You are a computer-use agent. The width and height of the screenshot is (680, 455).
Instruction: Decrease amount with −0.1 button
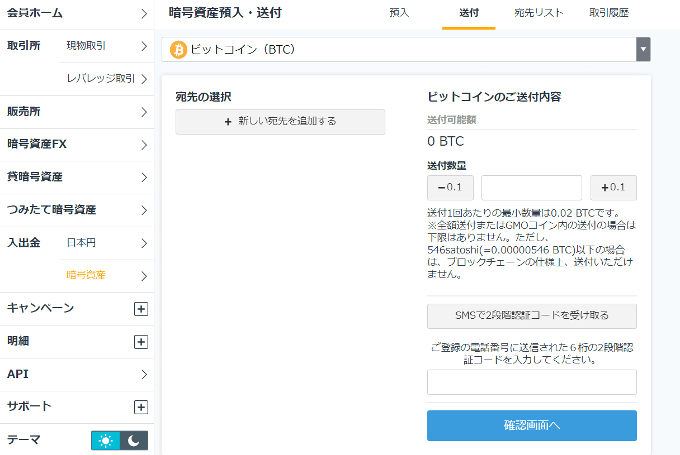pyautogui.click(x=450, y=188)
